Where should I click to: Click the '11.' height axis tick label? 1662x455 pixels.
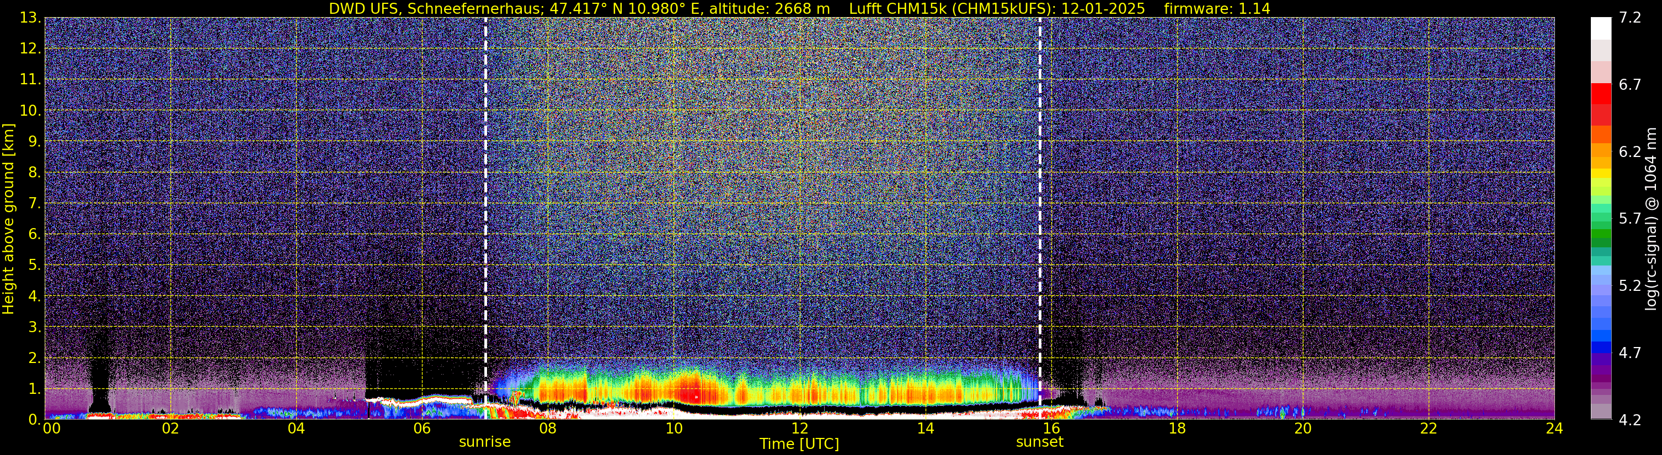coord(30,80)
